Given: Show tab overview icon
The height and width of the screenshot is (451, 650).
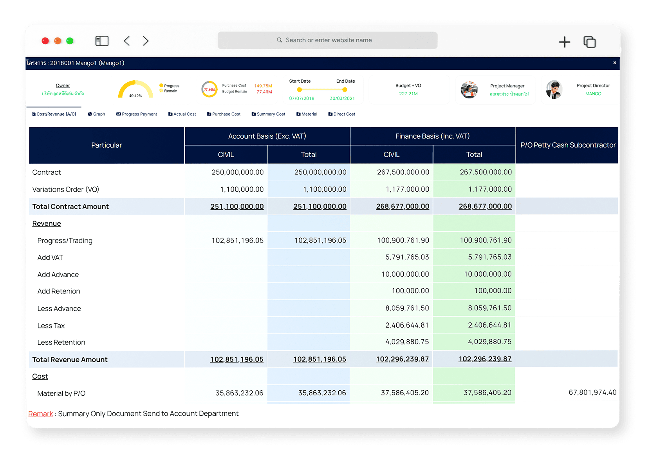Looking at the screenshot, I should [589, 42].
